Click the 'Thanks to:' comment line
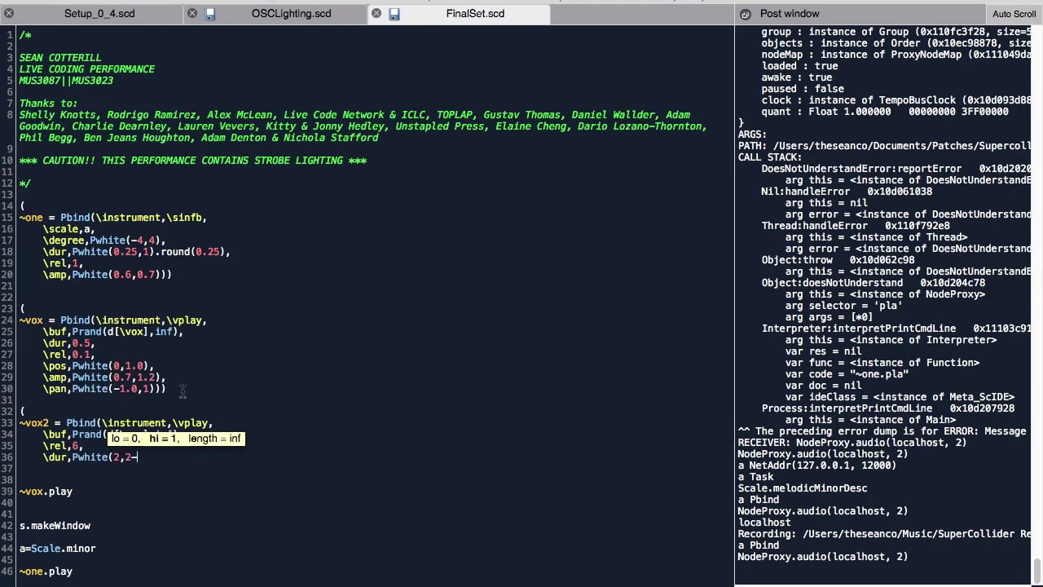Image resolution: width=1043 pixels, height=587 pixels. [x=49, y=104]
